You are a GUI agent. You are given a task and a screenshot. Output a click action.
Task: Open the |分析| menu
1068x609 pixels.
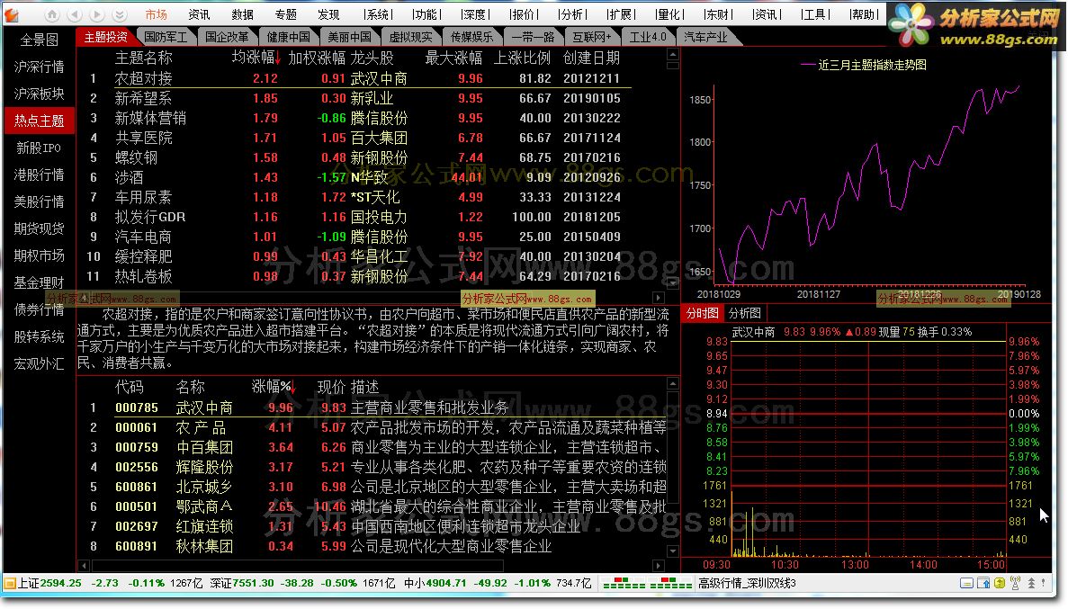click(x=572, y=14)
